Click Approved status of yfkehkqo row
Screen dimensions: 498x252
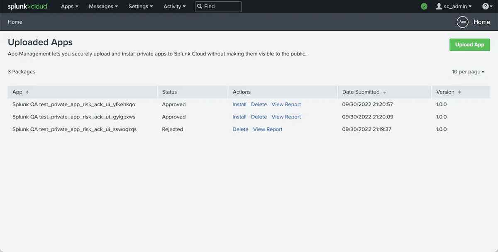(174, 104)
